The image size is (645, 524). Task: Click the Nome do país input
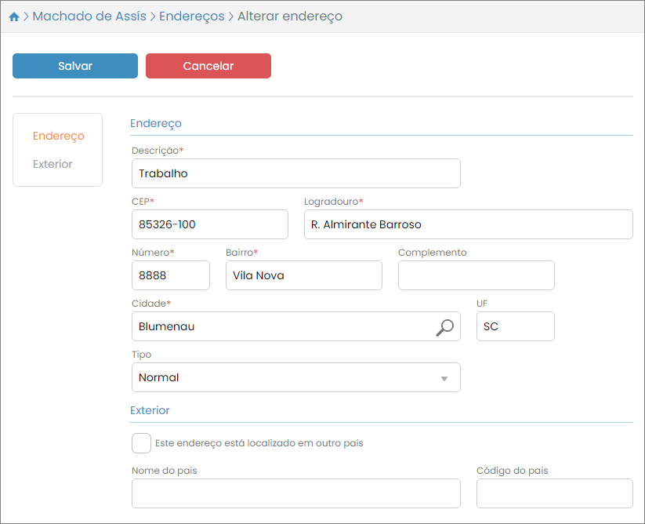coord(295,493)
